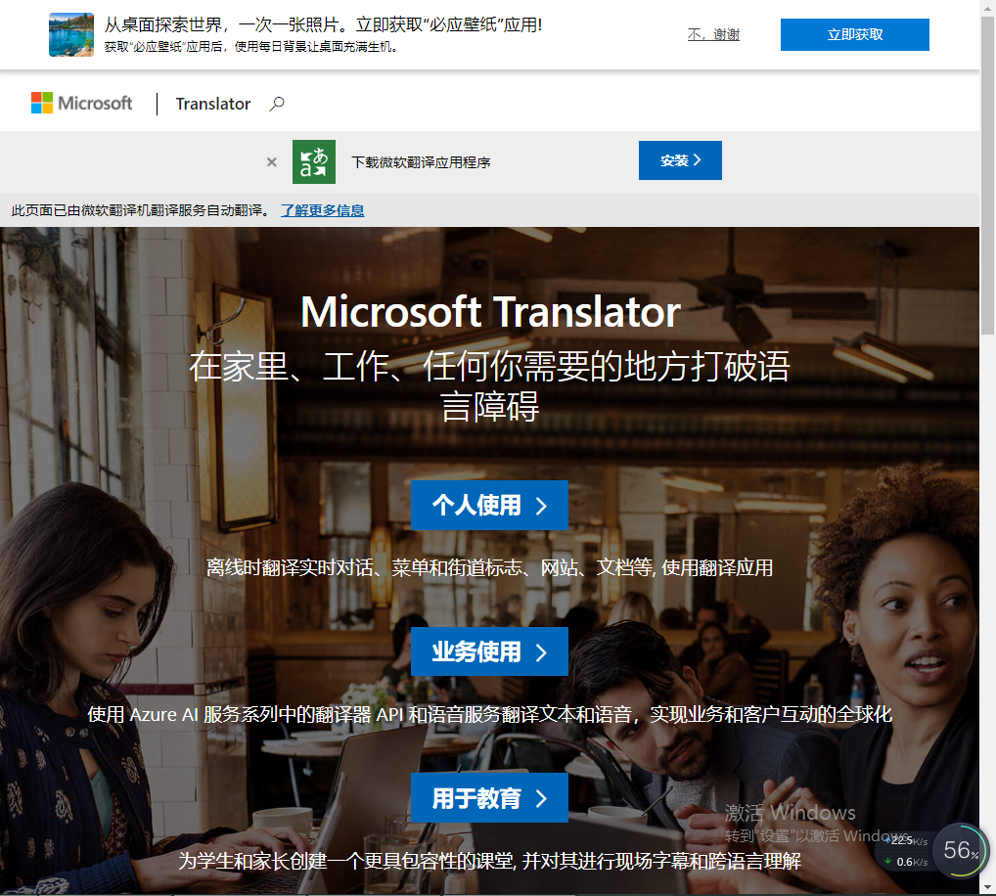996x896 pixels.
Task: Click the Azure AI description text
Action: pos(489,714)
